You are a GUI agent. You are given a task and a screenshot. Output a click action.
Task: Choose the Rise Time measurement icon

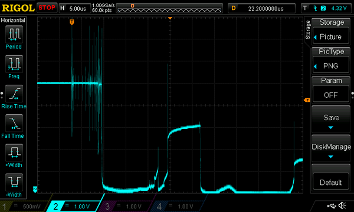point(14,94)
